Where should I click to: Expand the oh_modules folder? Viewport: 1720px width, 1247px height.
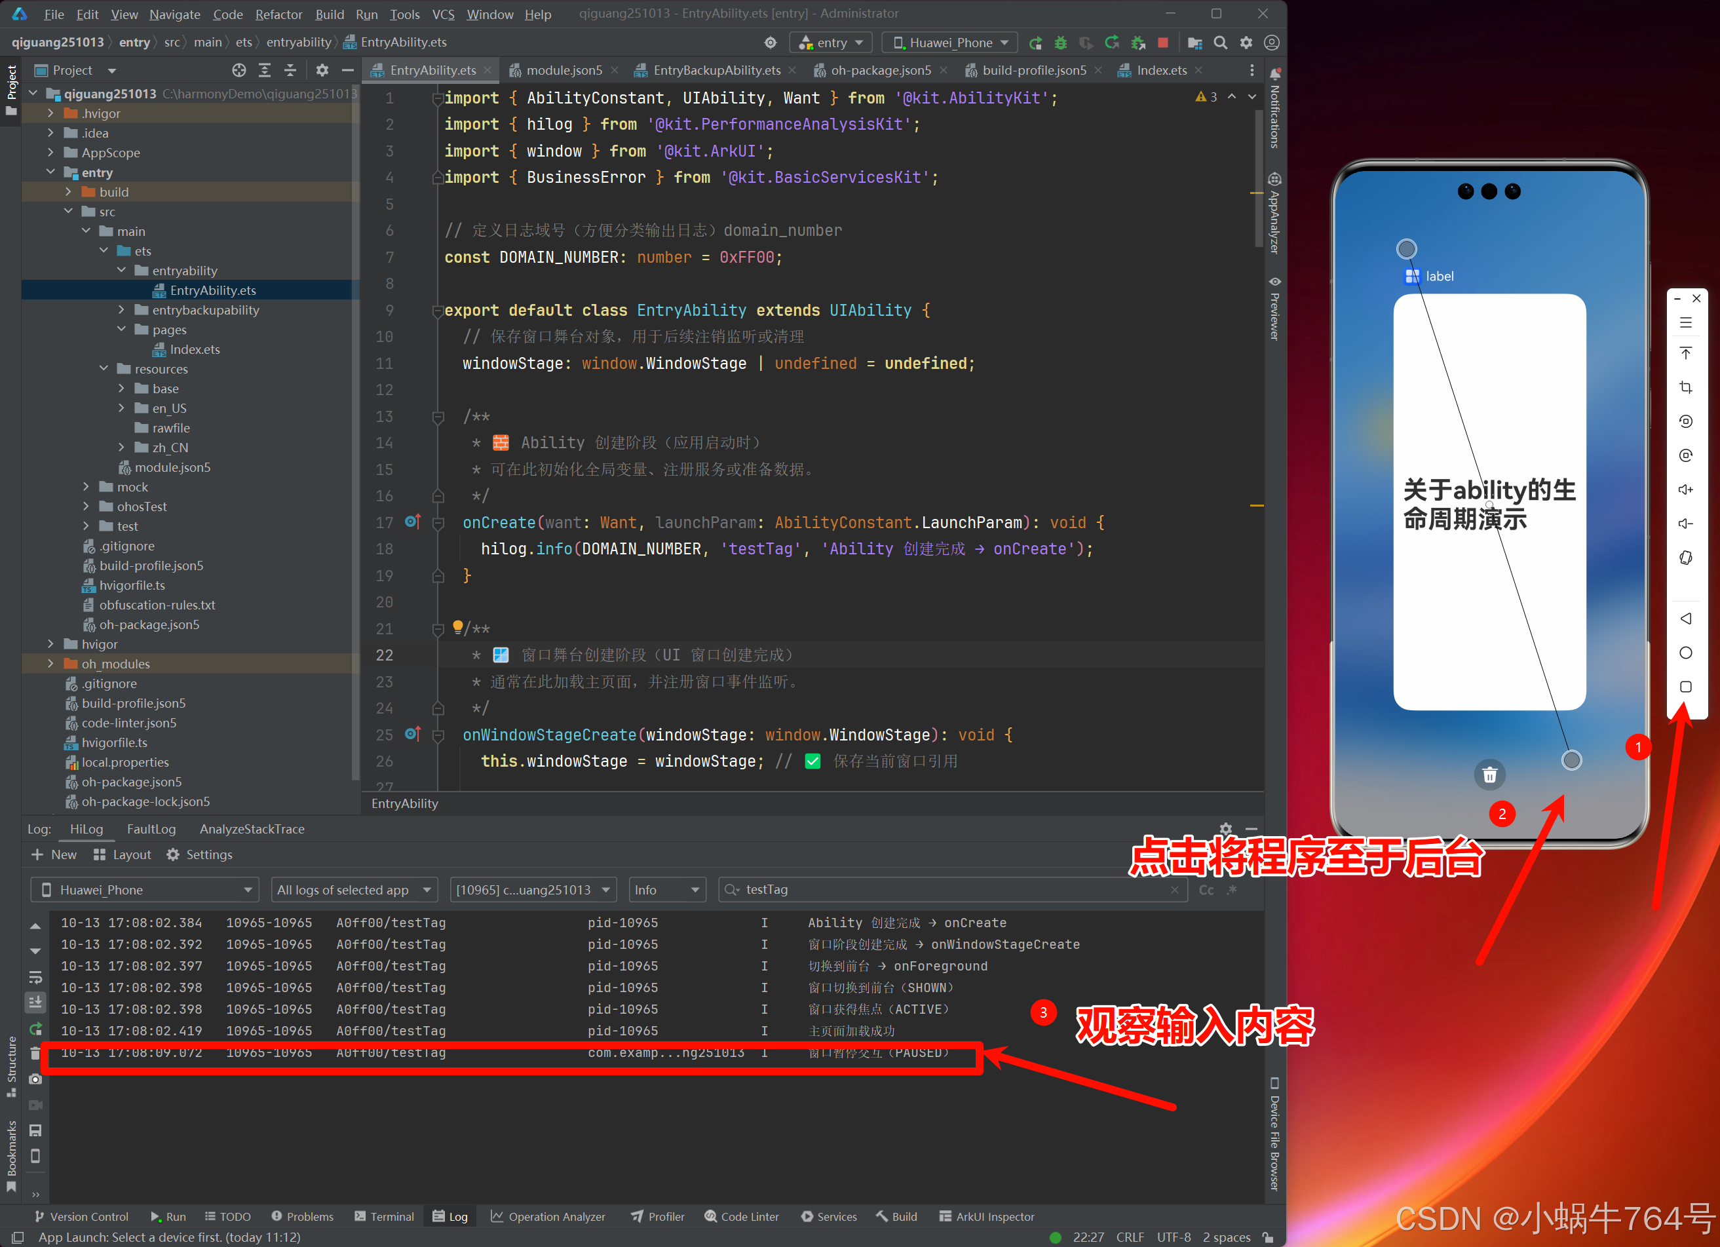(x=51, y=664)
